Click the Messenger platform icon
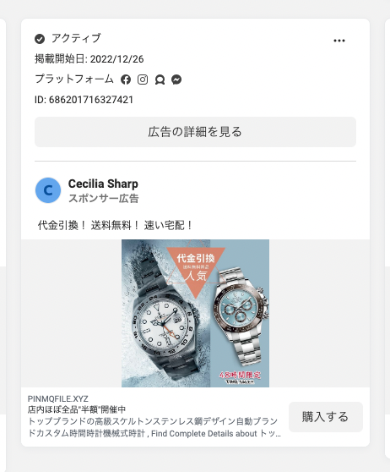 [176, 80]
